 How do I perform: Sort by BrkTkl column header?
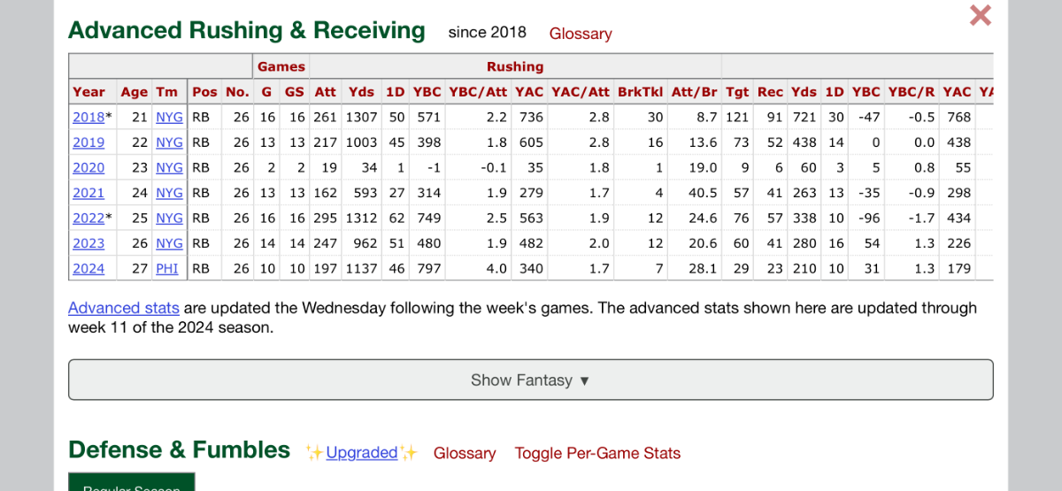point(640,92)
